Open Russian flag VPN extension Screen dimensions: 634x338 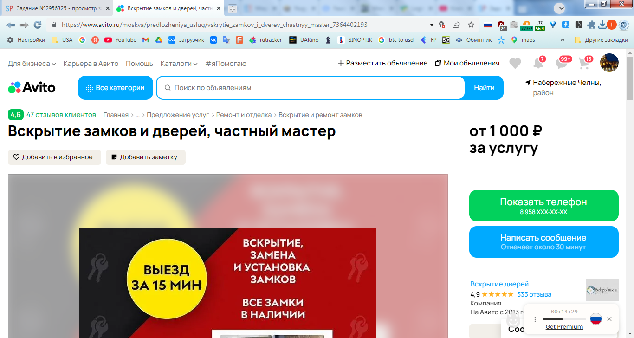(487, 25)
